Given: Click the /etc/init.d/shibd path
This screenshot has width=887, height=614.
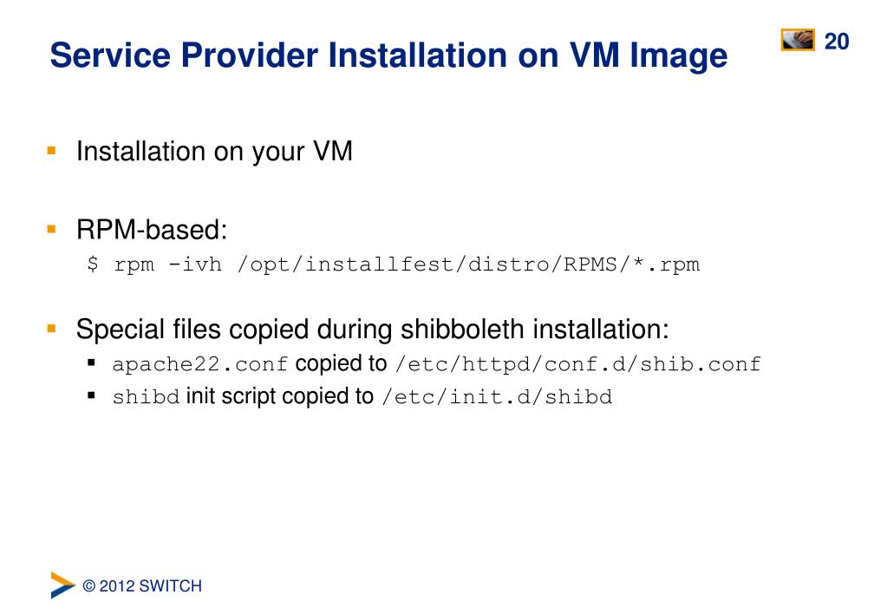Looking at the screenshot, I should coord(497,396).
